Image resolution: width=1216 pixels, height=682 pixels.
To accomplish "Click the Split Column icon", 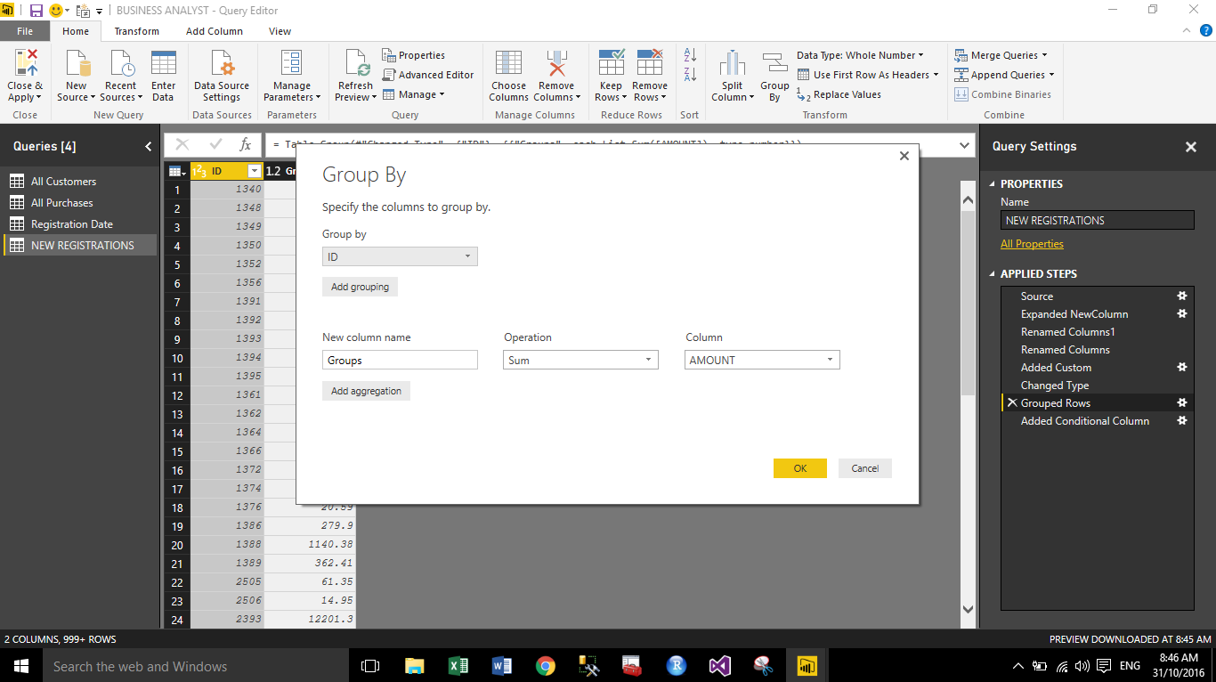I will coord(733,64).
